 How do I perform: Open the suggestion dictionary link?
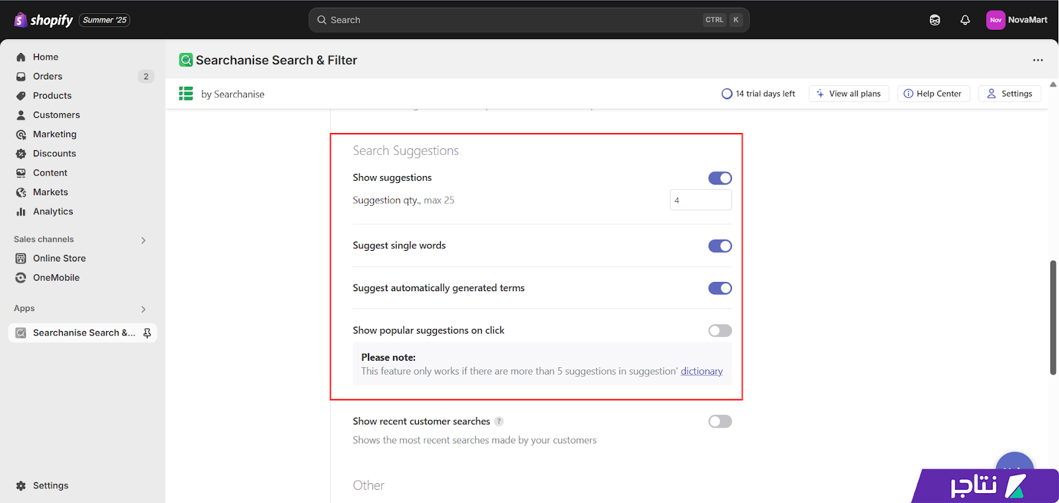(702, 371)
